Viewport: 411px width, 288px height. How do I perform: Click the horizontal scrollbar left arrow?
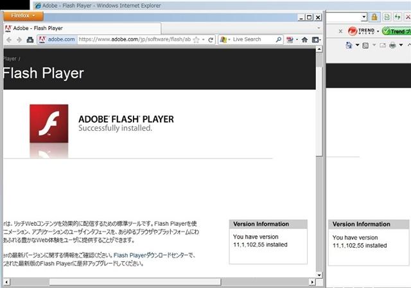point(7,282)
